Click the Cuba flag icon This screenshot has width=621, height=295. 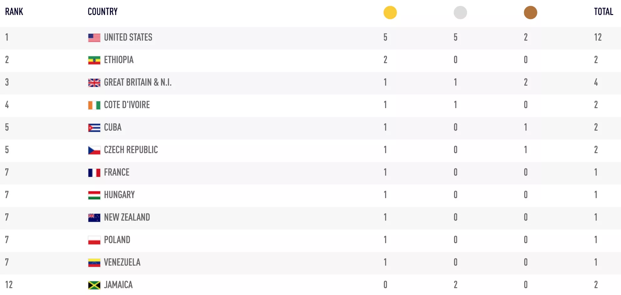tap(94, 127)
